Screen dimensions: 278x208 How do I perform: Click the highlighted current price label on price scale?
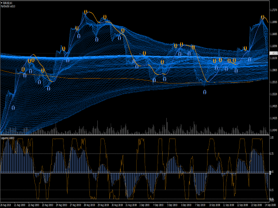coord(273,53)
